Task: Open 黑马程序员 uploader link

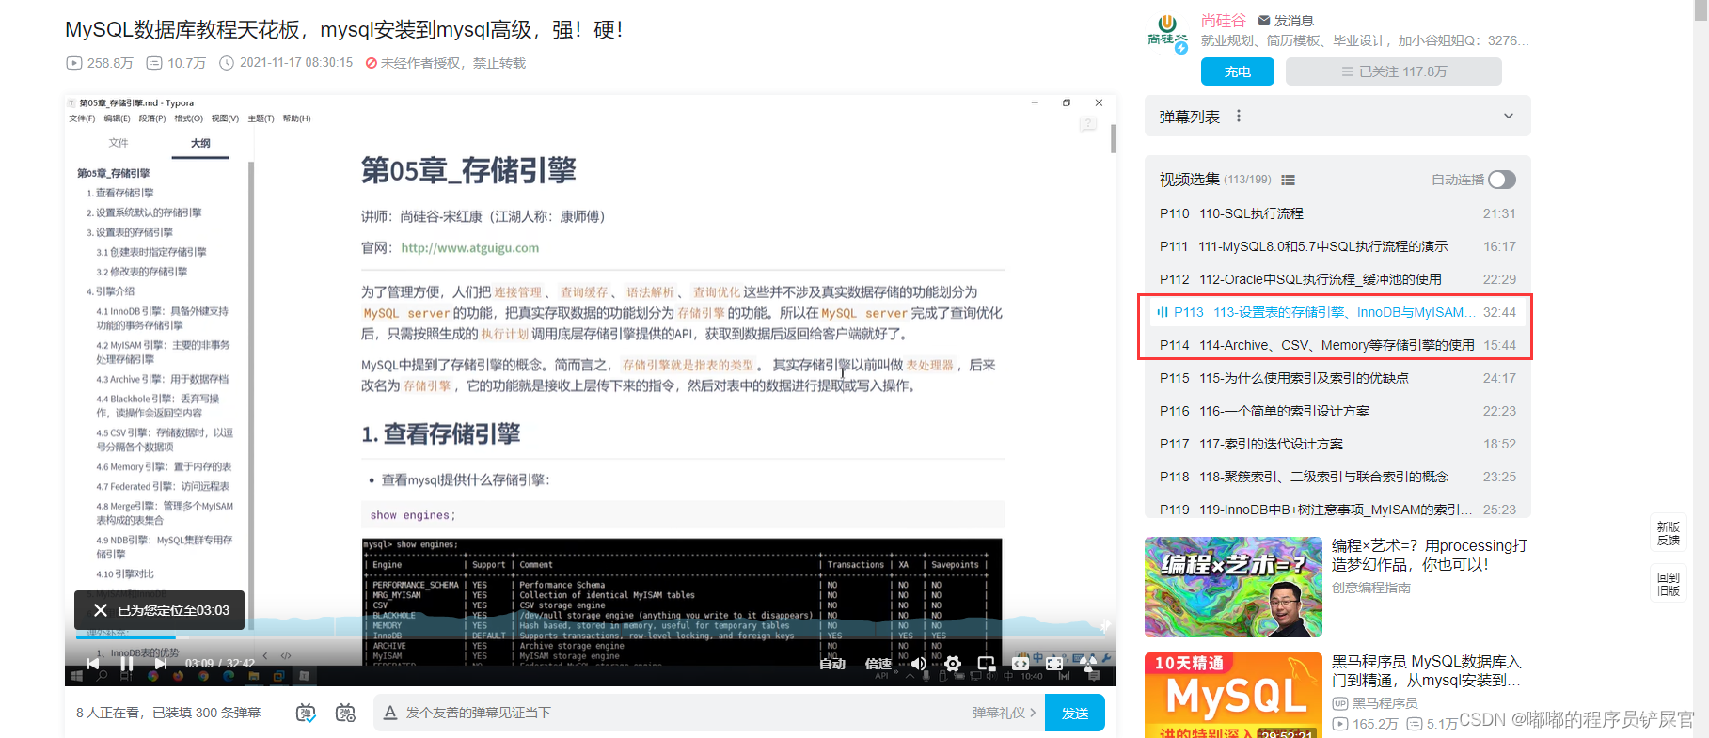Action: 1375,703
